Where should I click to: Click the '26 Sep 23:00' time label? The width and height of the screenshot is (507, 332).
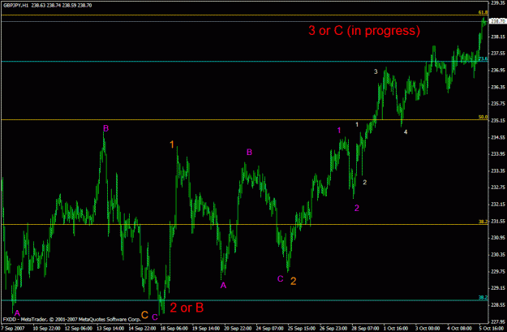click(333, 329)
